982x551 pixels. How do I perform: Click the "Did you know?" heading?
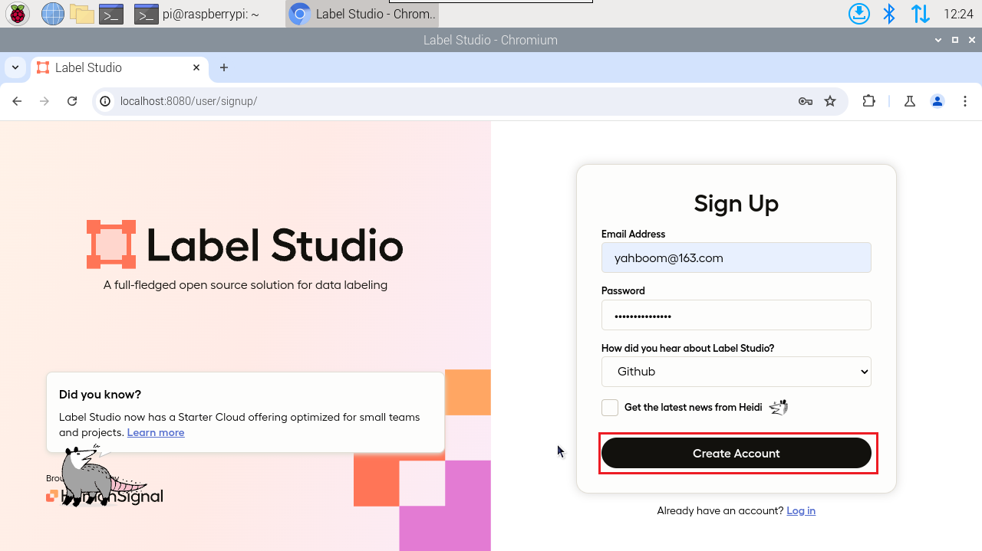point(101,395)
